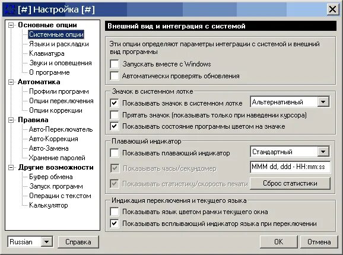Open Опции переключения settings

tap(61, 101)
